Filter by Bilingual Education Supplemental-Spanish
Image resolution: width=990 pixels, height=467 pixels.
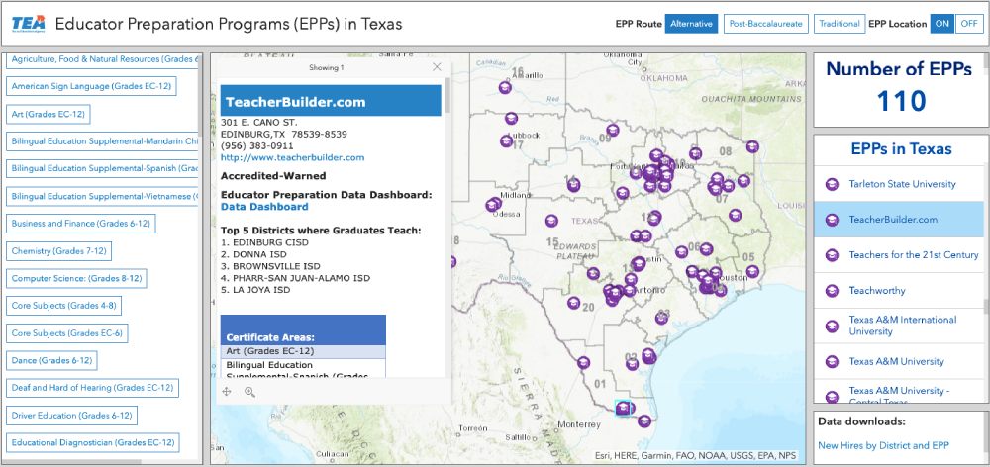pyautogui.click(x=102, y=168)
